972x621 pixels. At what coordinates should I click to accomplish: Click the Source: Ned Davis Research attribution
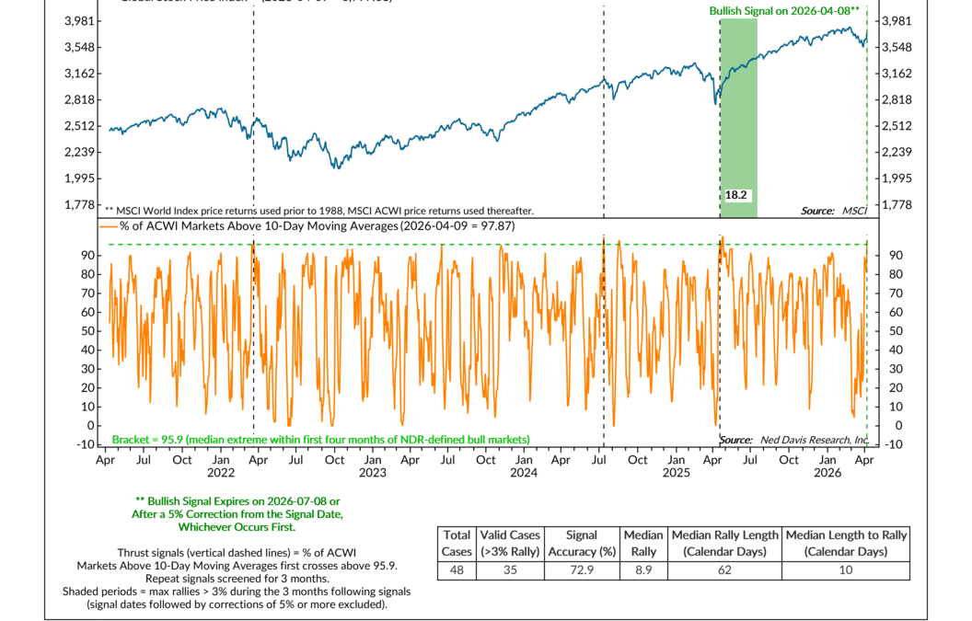(793, 440)
